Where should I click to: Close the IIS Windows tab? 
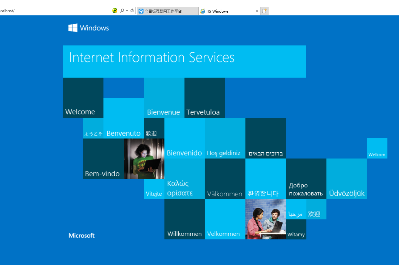tap(257, 11)
